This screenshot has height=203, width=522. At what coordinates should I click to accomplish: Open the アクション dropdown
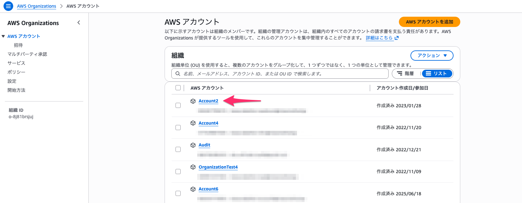(x=432, y=55)
